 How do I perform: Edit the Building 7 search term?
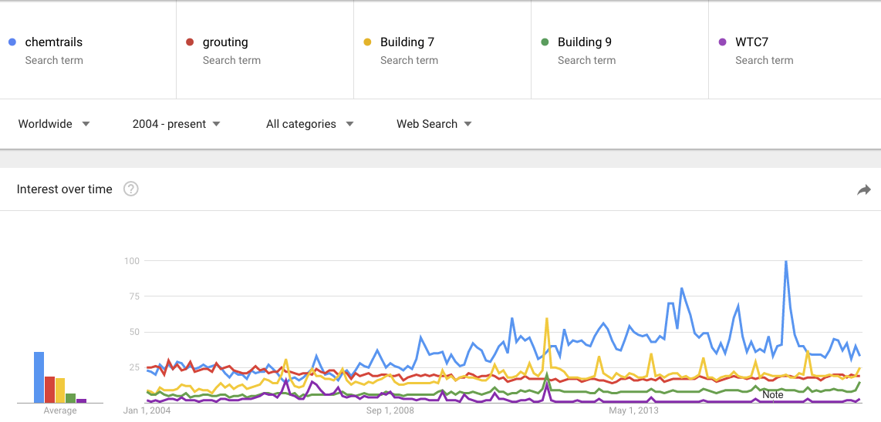407,42
